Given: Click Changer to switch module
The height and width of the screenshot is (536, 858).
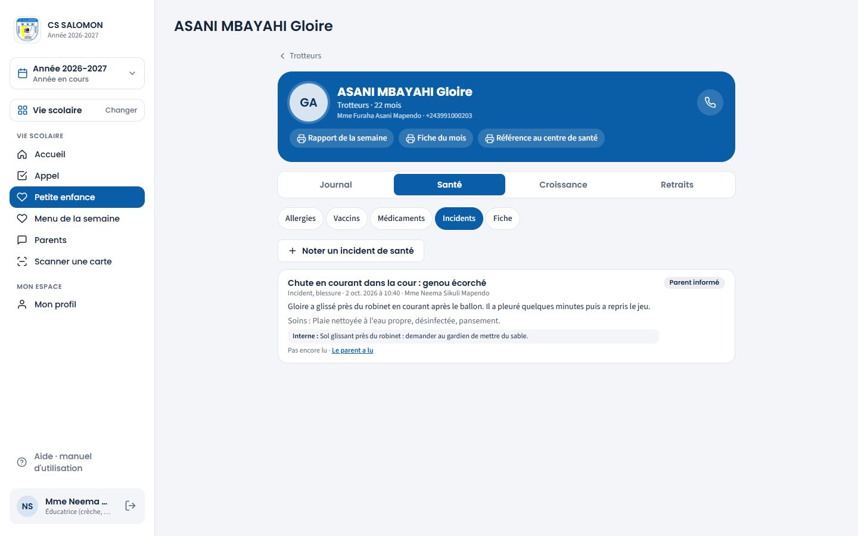Looking at the screenshot, I should pyautogui.click(x=121, y=110).
